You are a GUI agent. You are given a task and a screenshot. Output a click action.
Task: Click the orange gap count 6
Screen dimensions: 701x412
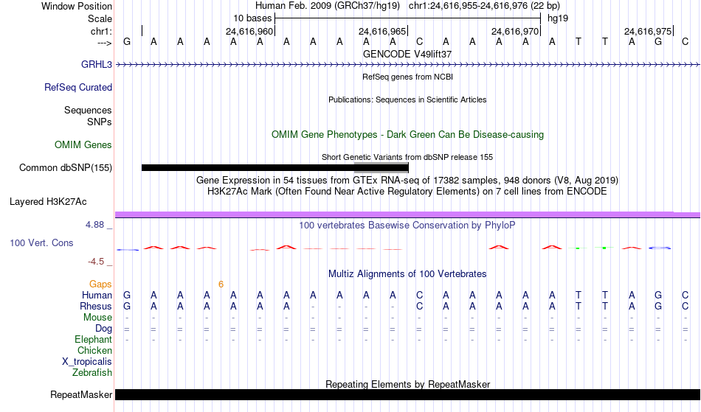tap(221, 284)
